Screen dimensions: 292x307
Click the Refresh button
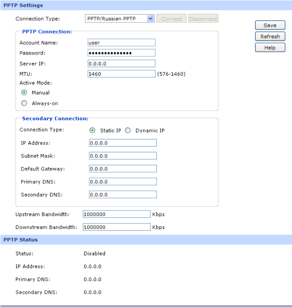pyautogui.click(x=270, y=36)
